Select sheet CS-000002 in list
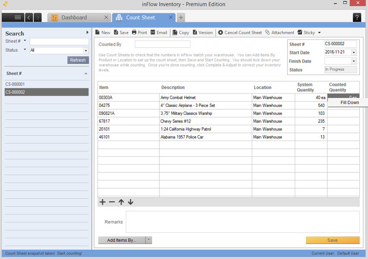Screen dimensions: 368x259 [x=46, y=92]
